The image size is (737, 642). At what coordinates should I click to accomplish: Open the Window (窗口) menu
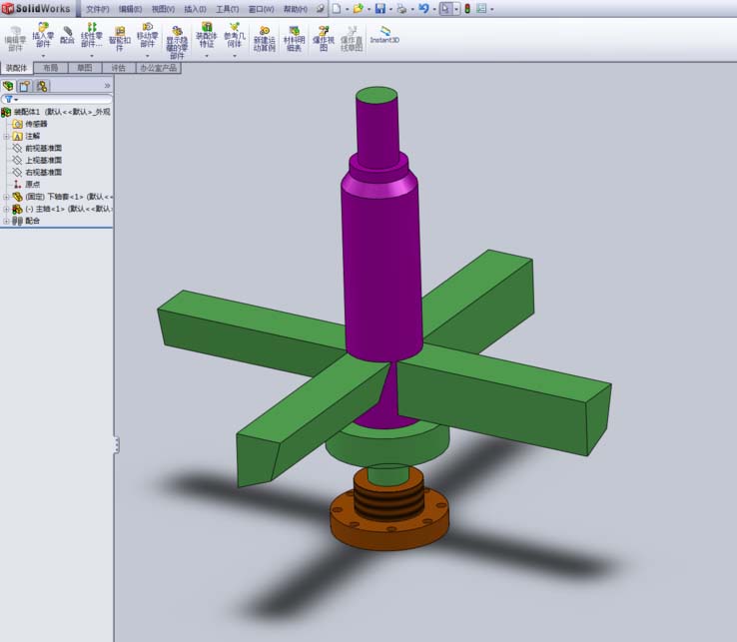click(261, 9)
